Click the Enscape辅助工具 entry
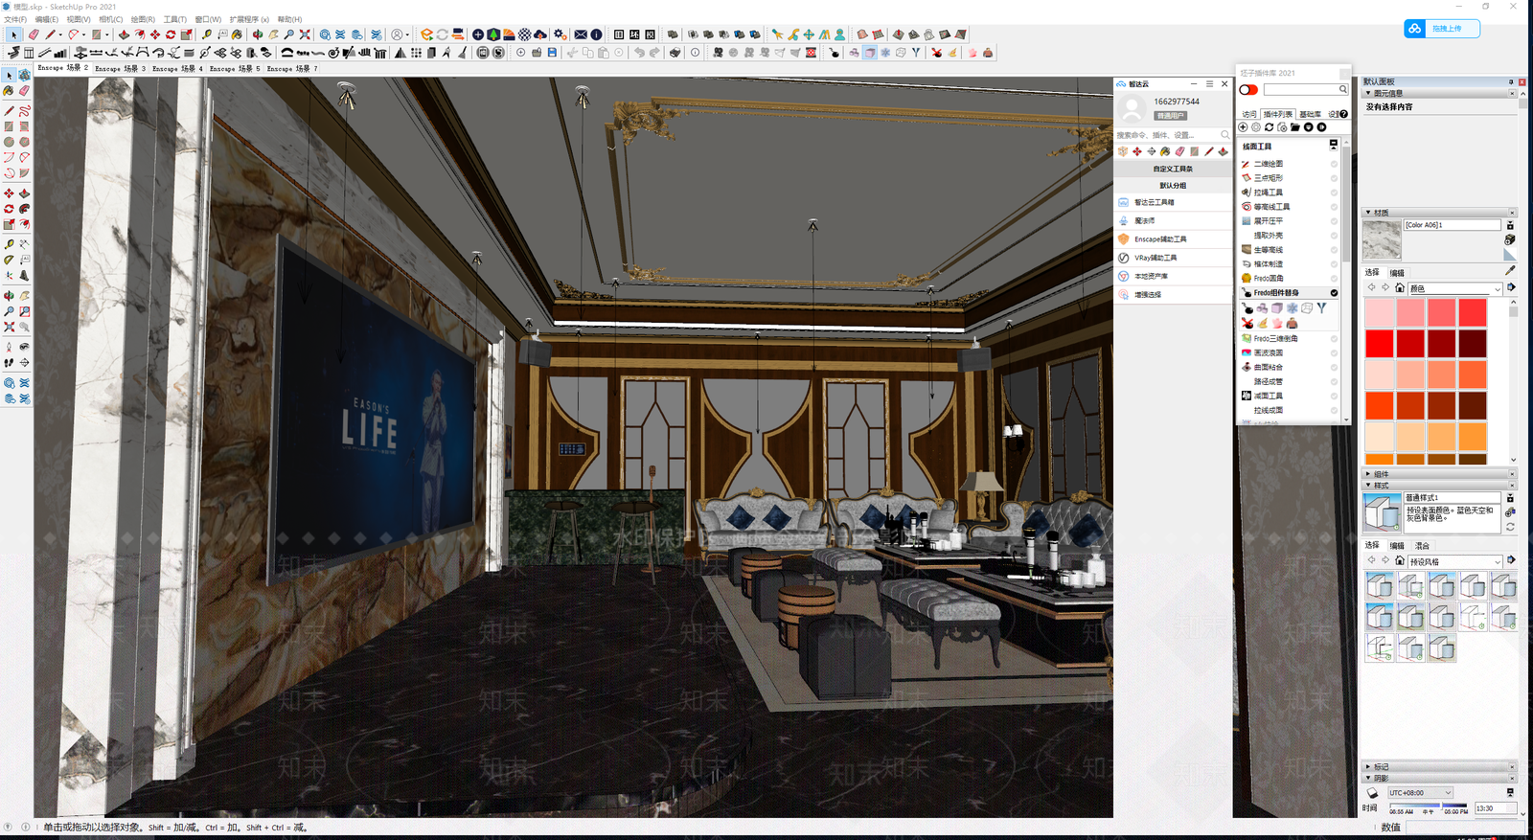The image size is (1533, 840). [x=1172, y=239]
